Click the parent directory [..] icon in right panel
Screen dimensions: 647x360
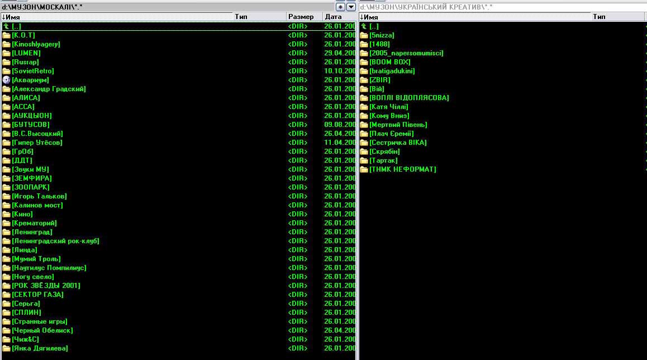tap(364, 26)
